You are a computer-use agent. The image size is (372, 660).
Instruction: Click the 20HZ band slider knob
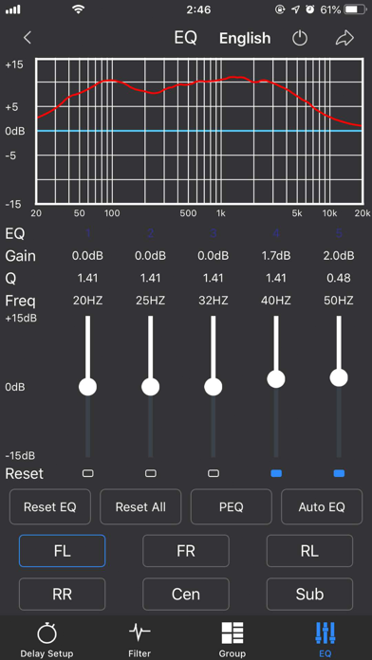pyautogui.click(x=87, y=387)
